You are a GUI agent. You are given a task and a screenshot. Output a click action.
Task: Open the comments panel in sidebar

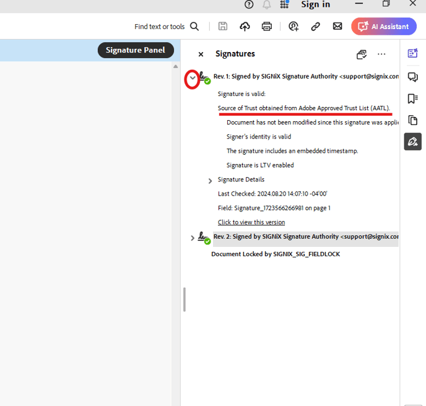pos(412,77)
